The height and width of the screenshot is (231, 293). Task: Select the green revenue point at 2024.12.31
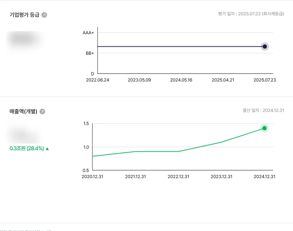264,128
